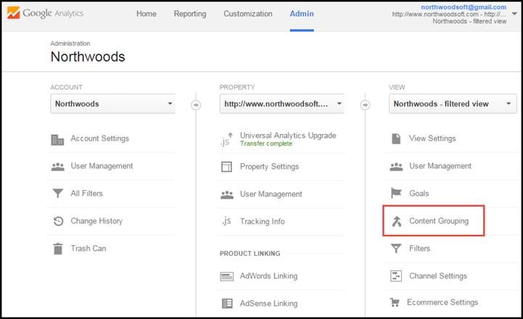The width and height of the screenshot is (523, 319).
Task: Click the PRODUCT LINKING section heading
Action: [x=250, y=254]
